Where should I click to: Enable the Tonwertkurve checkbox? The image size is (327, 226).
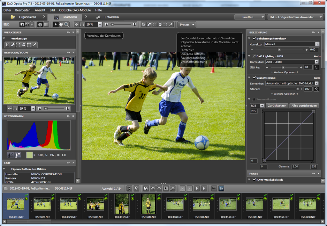[254, 99]
